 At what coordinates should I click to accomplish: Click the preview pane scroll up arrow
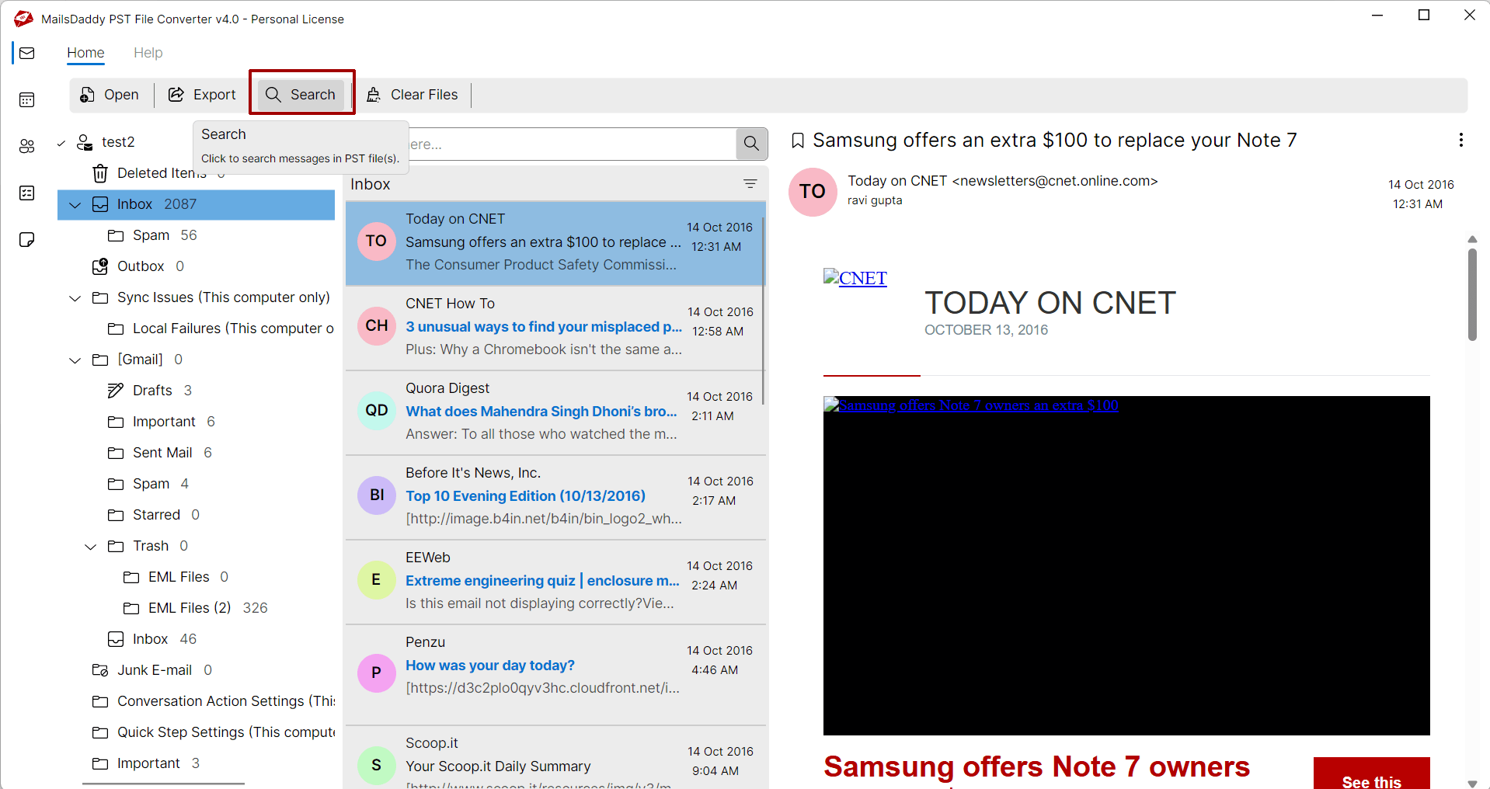(1472, 239)
